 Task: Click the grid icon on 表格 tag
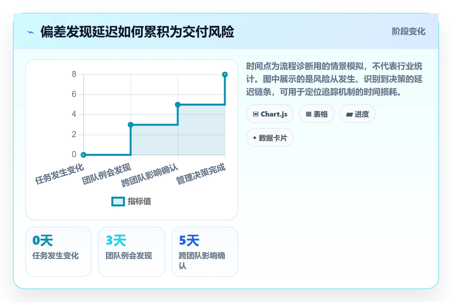coord(309,114)
